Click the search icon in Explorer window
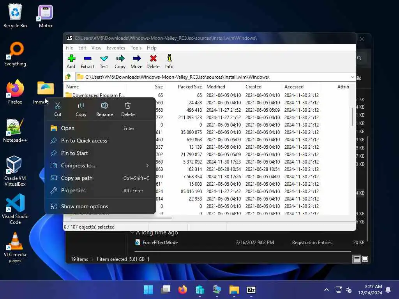399x299 pixels. 359,58
